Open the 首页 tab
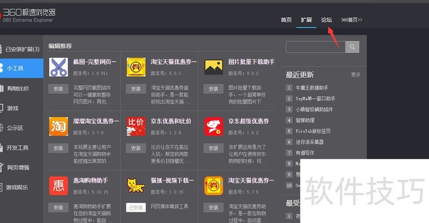This screenshot has height=223, width=429. 286,20
